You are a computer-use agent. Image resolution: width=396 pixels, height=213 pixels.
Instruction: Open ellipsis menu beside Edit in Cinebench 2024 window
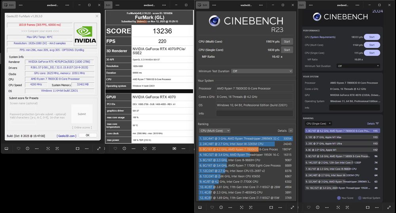(x=311, y=5)
